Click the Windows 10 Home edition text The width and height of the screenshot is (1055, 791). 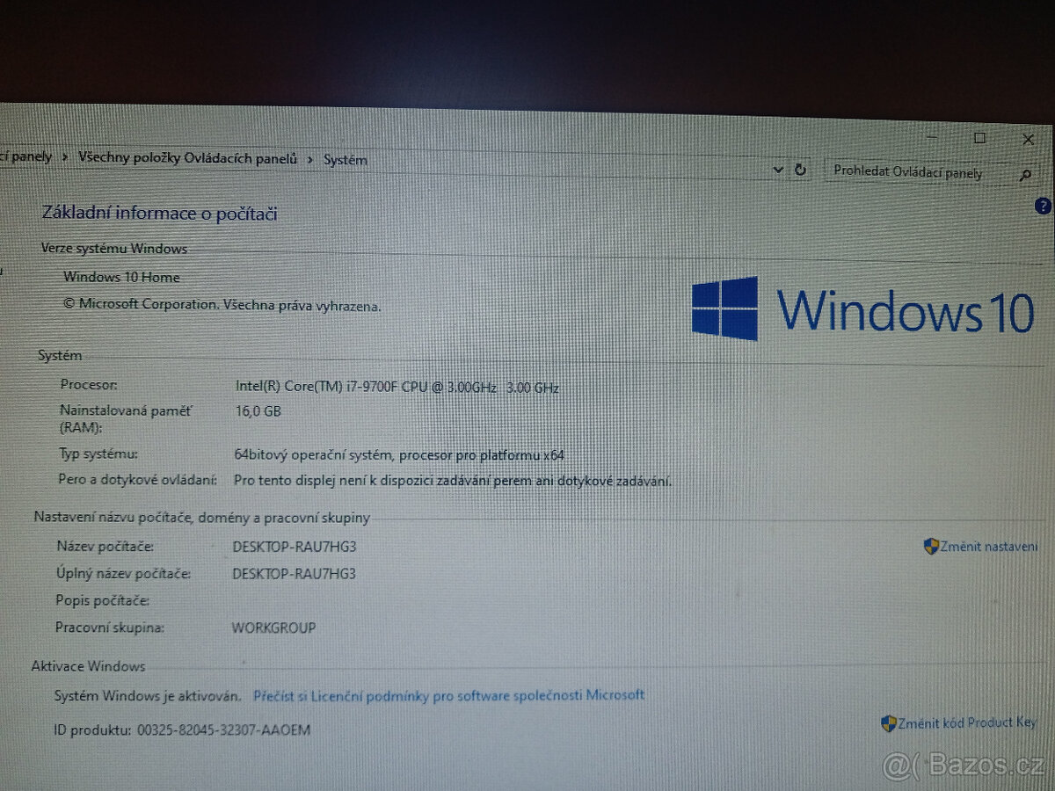(x=121, y=277)
